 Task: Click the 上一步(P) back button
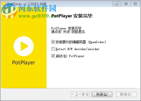81,94
